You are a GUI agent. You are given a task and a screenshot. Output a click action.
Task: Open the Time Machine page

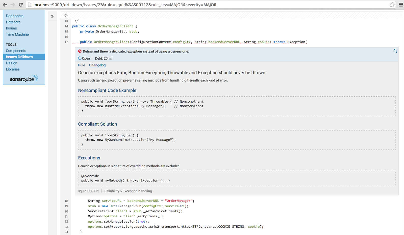[x=17, y=34]
